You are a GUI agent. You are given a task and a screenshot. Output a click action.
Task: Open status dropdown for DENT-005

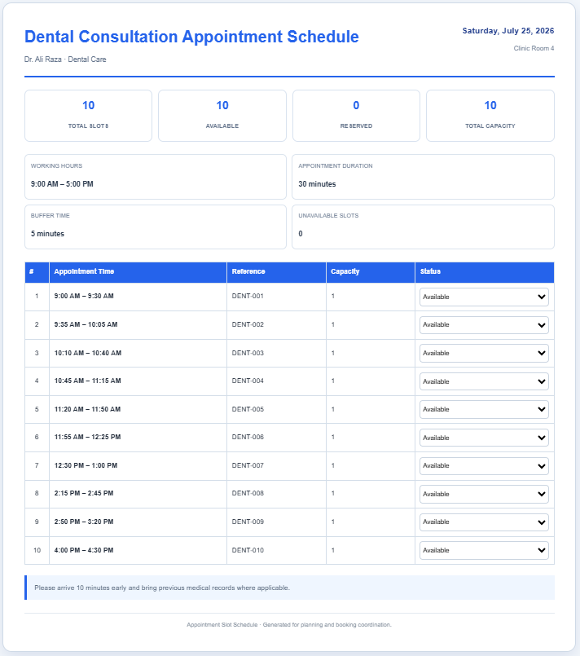(x=484, y=410)
